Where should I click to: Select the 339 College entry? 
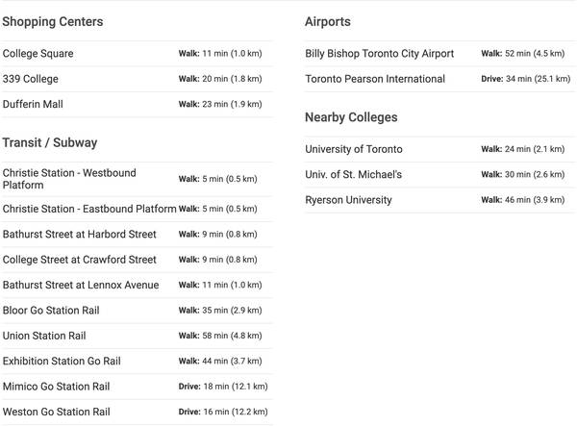pos(137,79)
